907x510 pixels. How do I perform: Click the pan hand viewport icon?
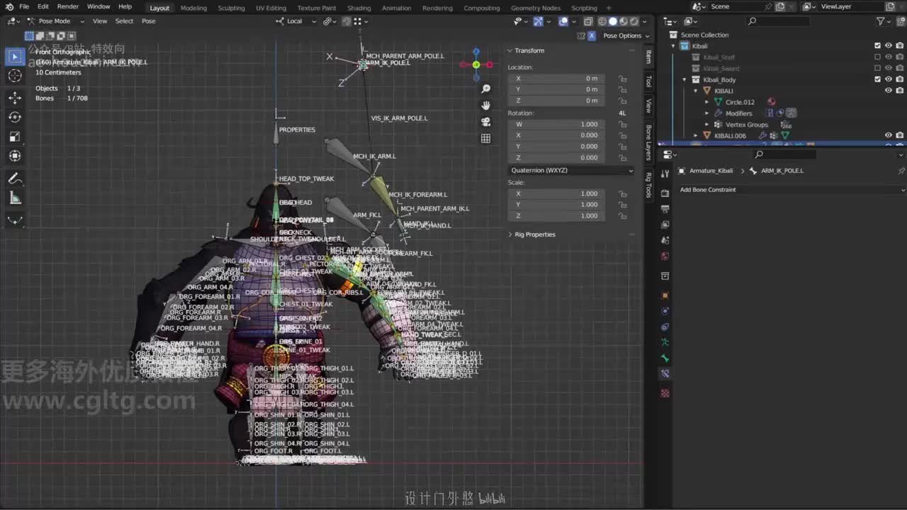485,105
